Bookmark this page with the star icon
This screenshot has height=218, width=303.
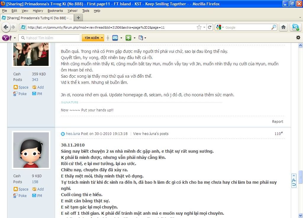coord(199,27)
